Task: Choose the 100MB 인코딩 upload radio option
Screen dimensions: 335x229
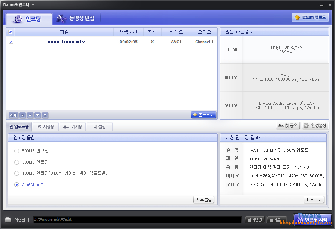Action: pos(16,173)
